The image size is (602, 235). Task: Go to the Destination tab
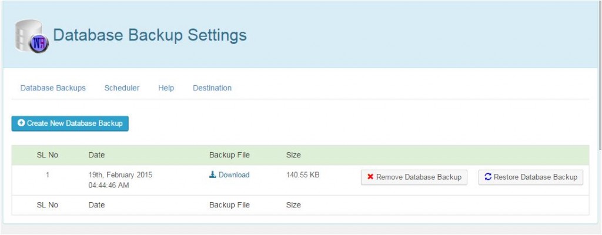pyautogui.click(x=212, y=88)
